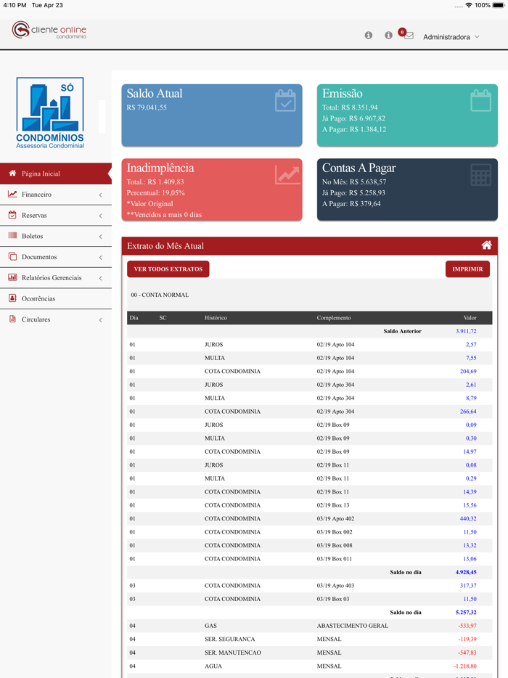
Task: Click the Reservas calendar icon in sidebar
Action: pyautogui.click(x=12, y=215)
